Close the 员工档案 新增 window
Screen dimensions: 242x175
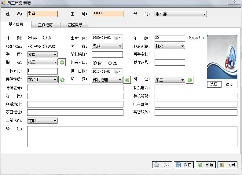pos(234,2)
